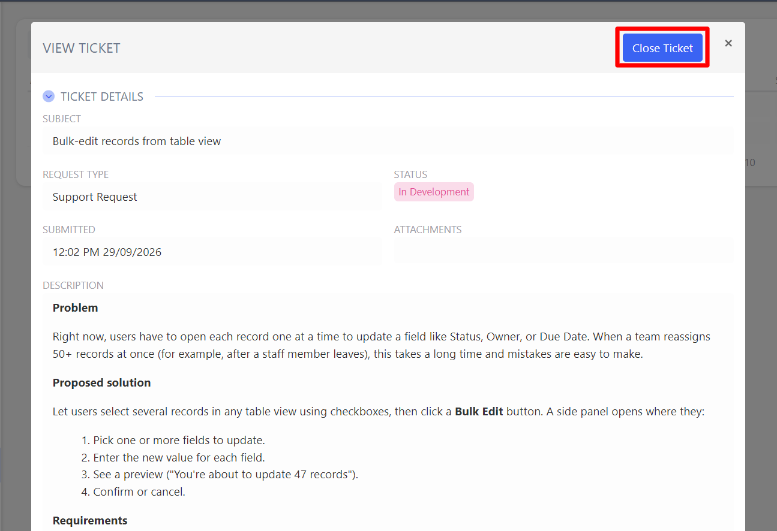Click the empty Attachments field
Viewport: 777px width, 531px height.
point(563,251)
